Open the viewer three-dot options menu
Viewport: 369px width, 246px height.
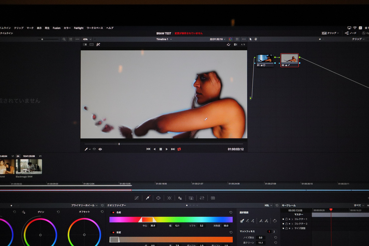(x=244, y=39)
